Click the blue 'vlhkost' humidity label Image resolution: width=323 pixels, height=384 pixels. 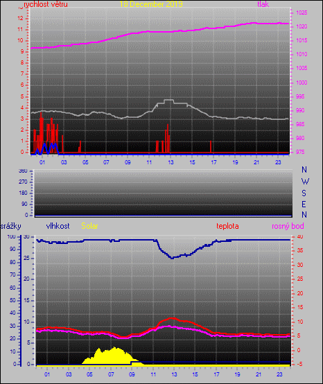coord(58,226)
